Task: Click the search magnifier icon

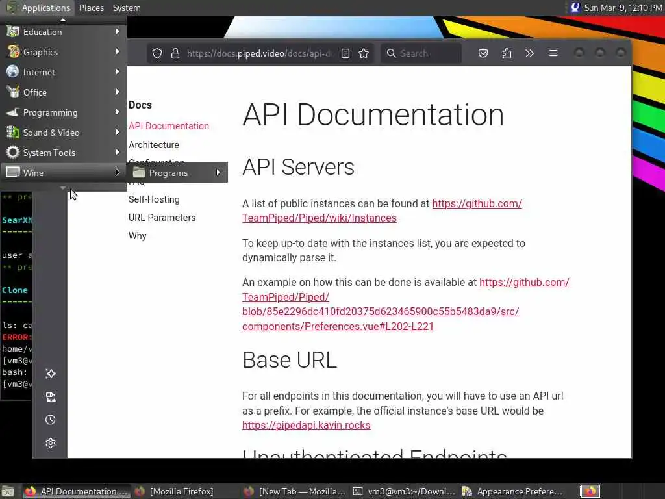Action: [391, 53]
